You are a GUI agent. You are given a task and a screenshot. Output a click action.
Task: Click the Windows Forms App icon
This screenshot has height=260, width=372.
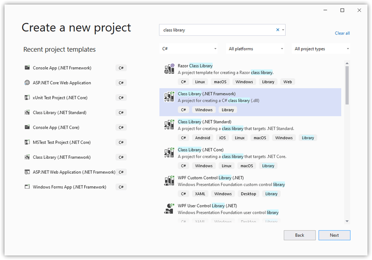[27, 186]
